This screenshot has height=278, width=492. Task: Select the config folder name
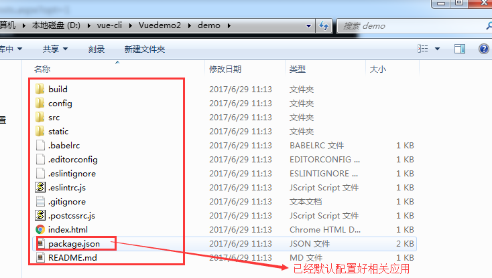pyautogui.click(x=60, y=104)
